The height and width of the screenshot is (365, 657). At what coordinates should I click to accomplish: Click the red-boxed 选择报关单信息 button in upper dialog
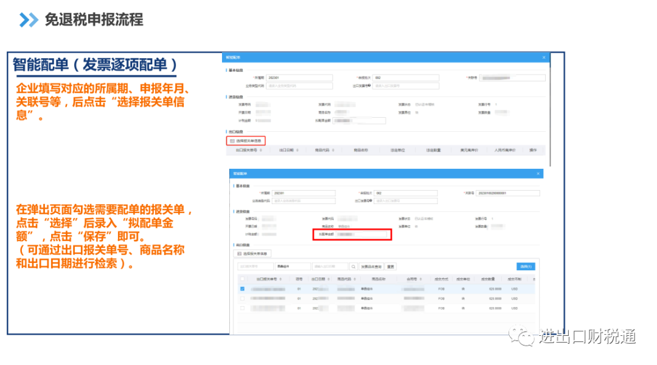click(246, 141)
